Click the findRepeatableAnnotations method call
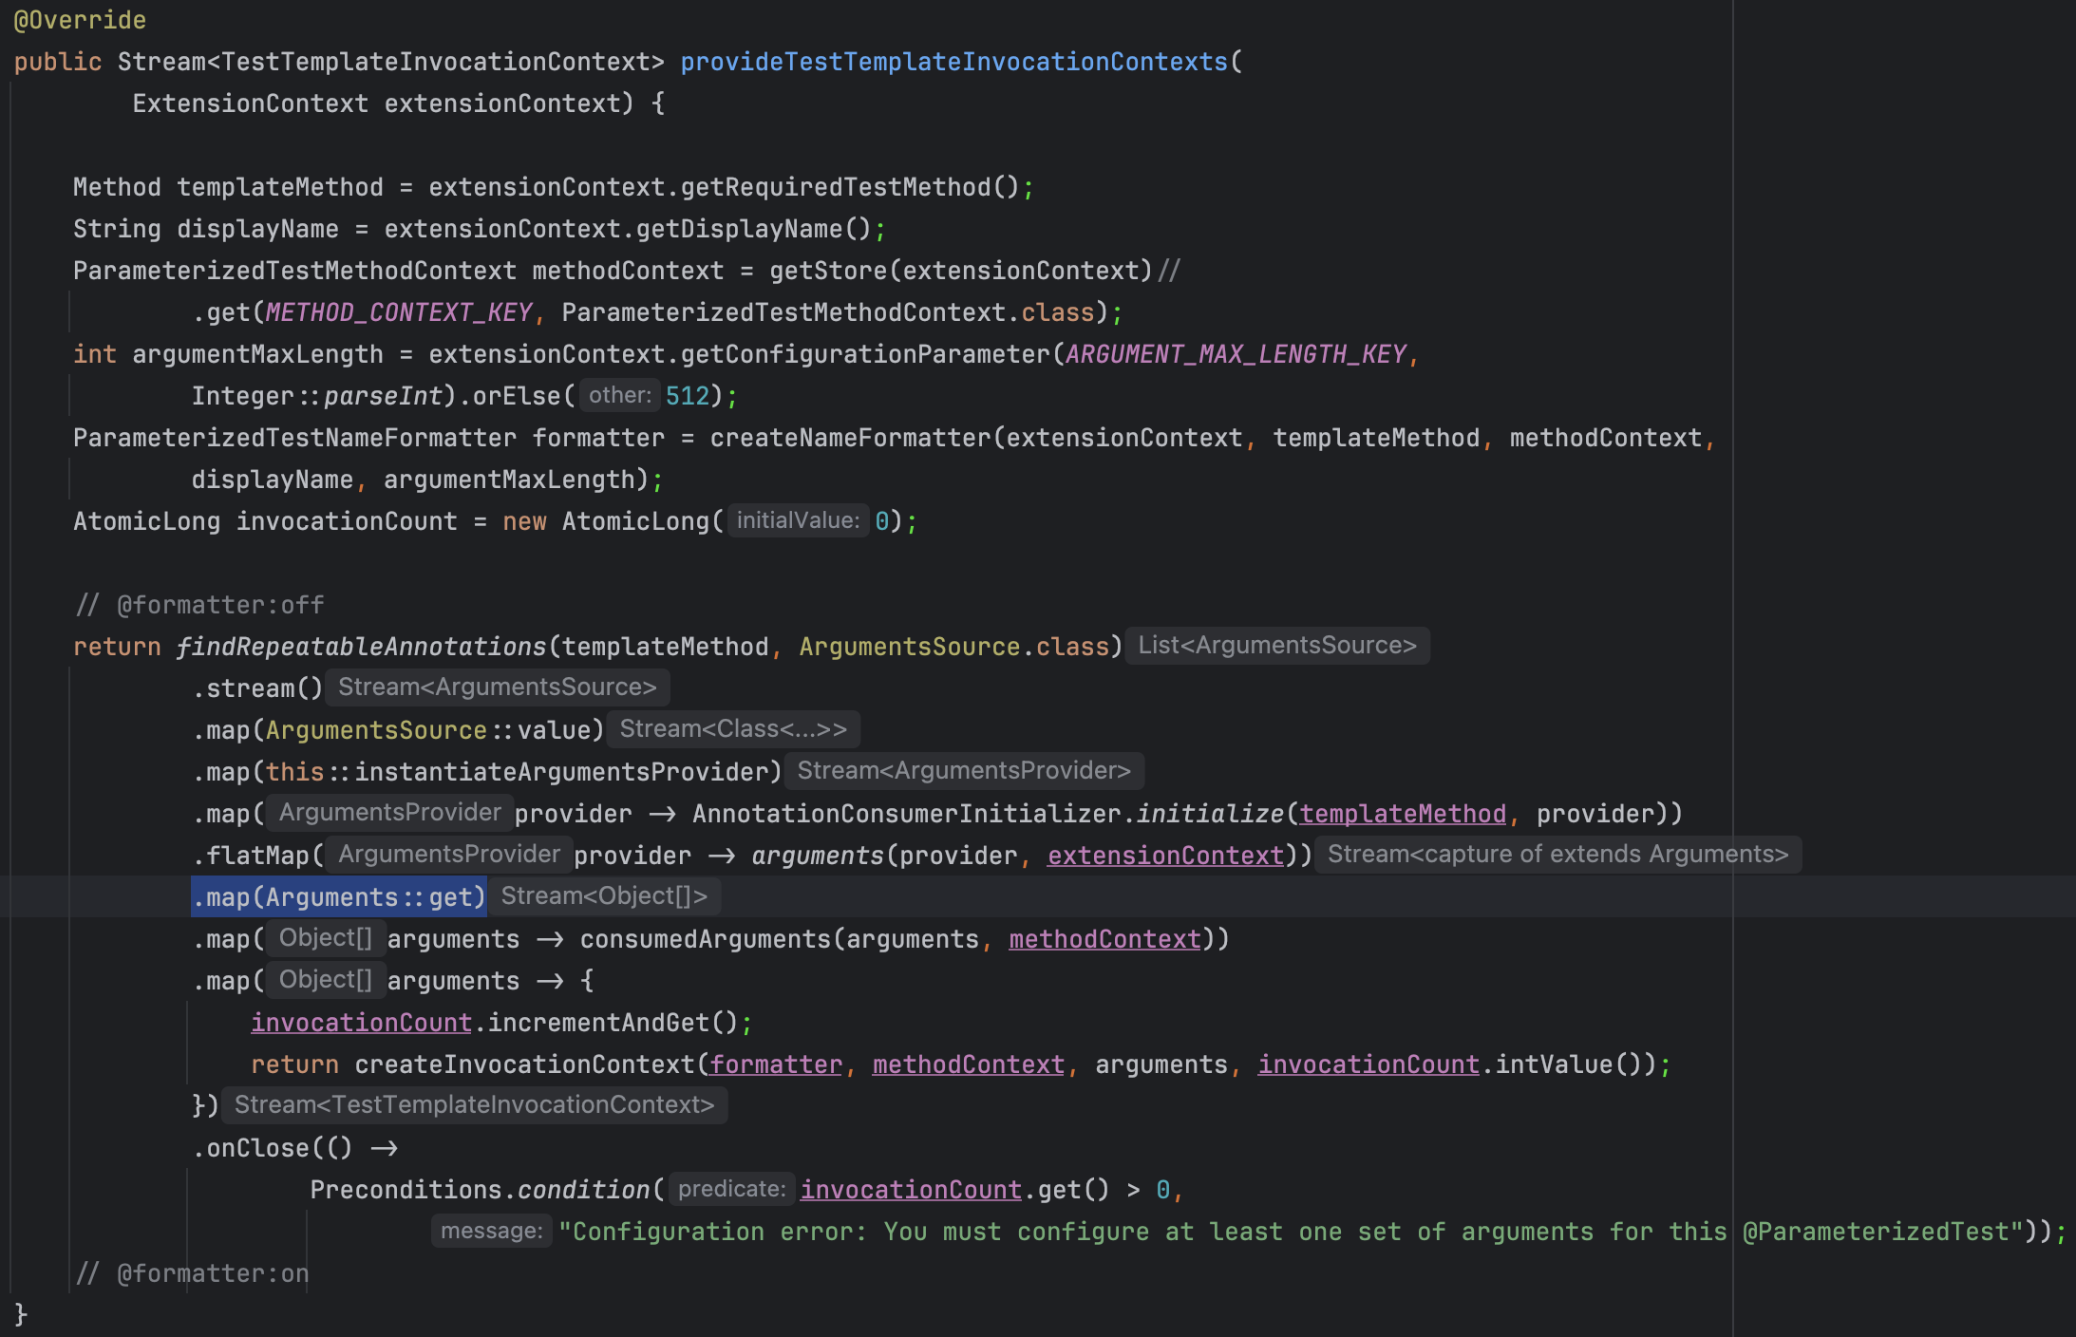The image size is (2076, 1337). [x=361, y=647]
